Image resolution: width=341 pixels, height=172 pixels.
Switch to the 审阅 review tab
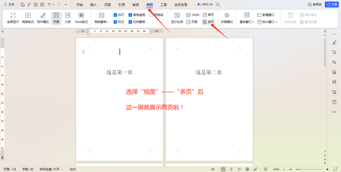(x=136, y=4)
